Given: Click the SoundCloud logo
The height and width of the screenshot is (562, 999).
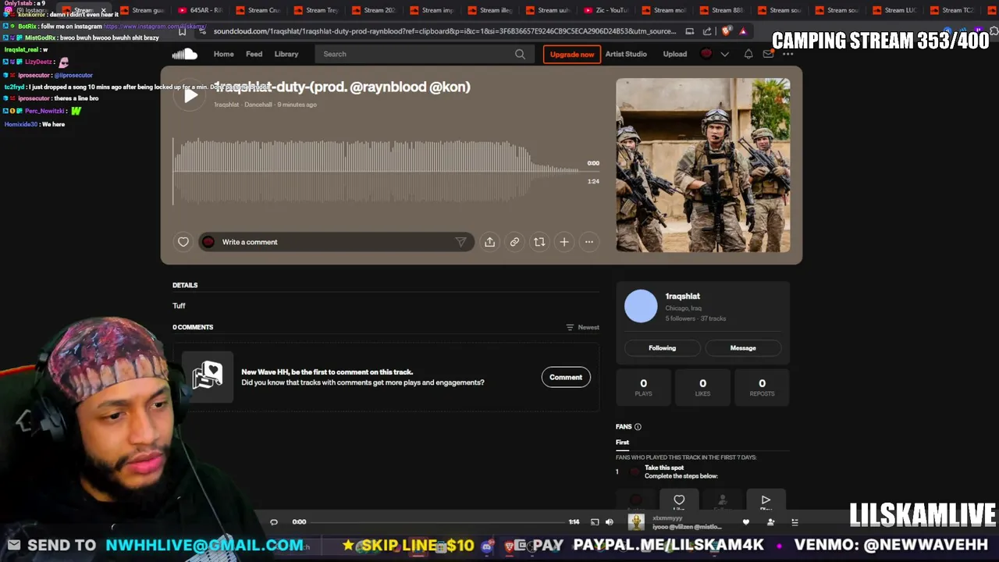Looking at the screenshot, I should [185, 54].
